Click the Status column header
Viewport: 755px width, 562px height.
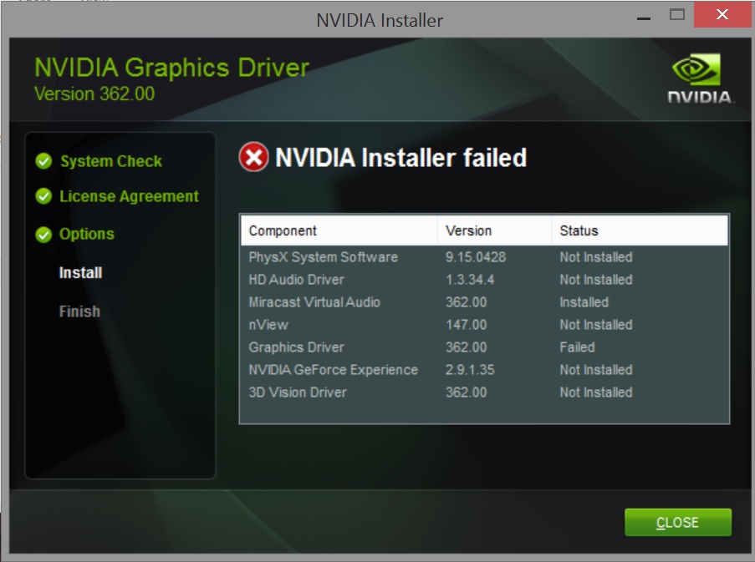[640, 230]
